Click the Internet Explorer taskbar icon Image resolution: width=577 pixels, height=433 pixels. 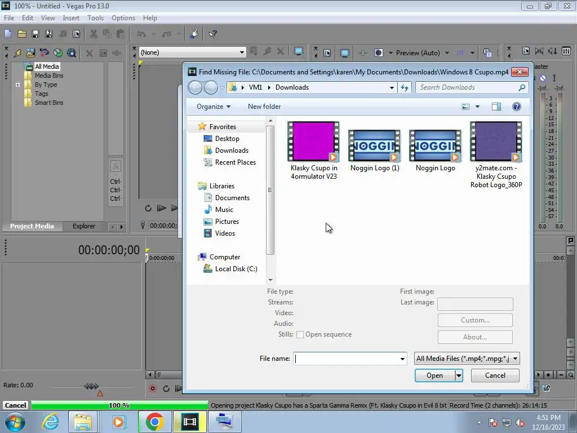(50, 422)
